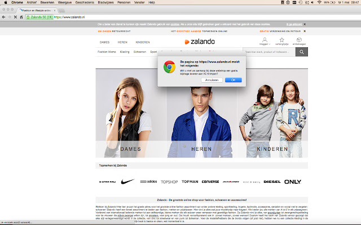Viewport: 361px width, 225px height.
Task: Click the volume icon in the menu bar
Action: pyautogui.click(x=312, y=2)
